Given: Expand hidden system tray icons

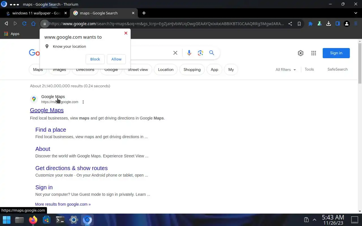Looking at the screenshot, I should [314, 220].
